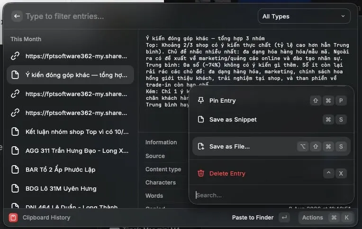Click the Words label
The image size is (362, 229).
(154, 195)
